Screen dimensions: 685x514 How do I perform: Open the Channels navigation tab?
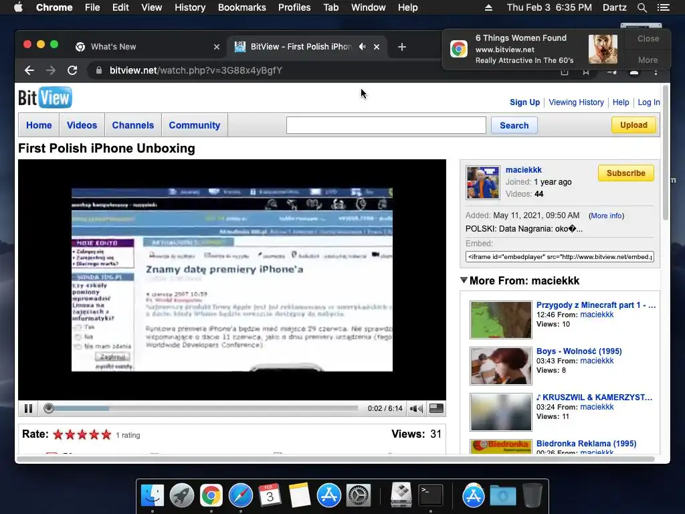point(133,125)
